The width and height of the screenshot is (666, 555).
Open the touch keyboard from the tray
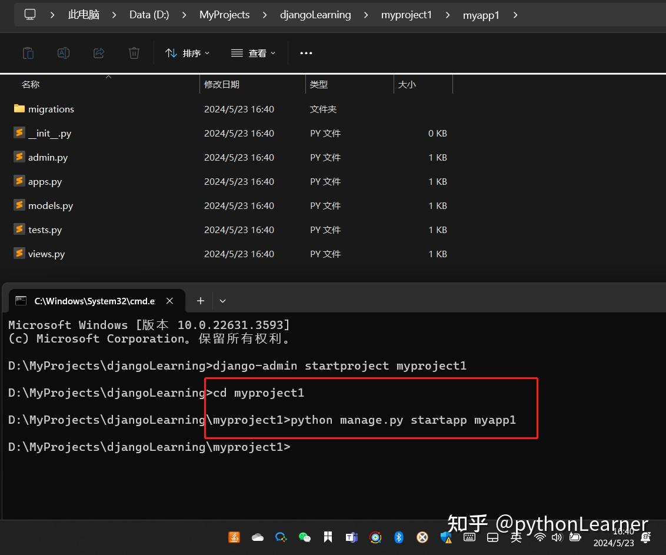[469, 537]
